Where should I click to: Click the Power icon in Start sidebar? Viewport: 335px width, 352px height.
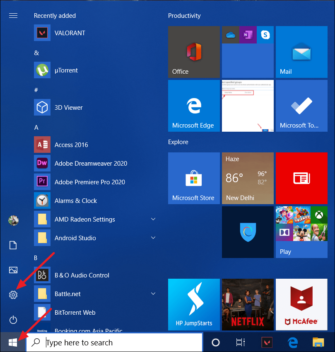pos(13,320)
